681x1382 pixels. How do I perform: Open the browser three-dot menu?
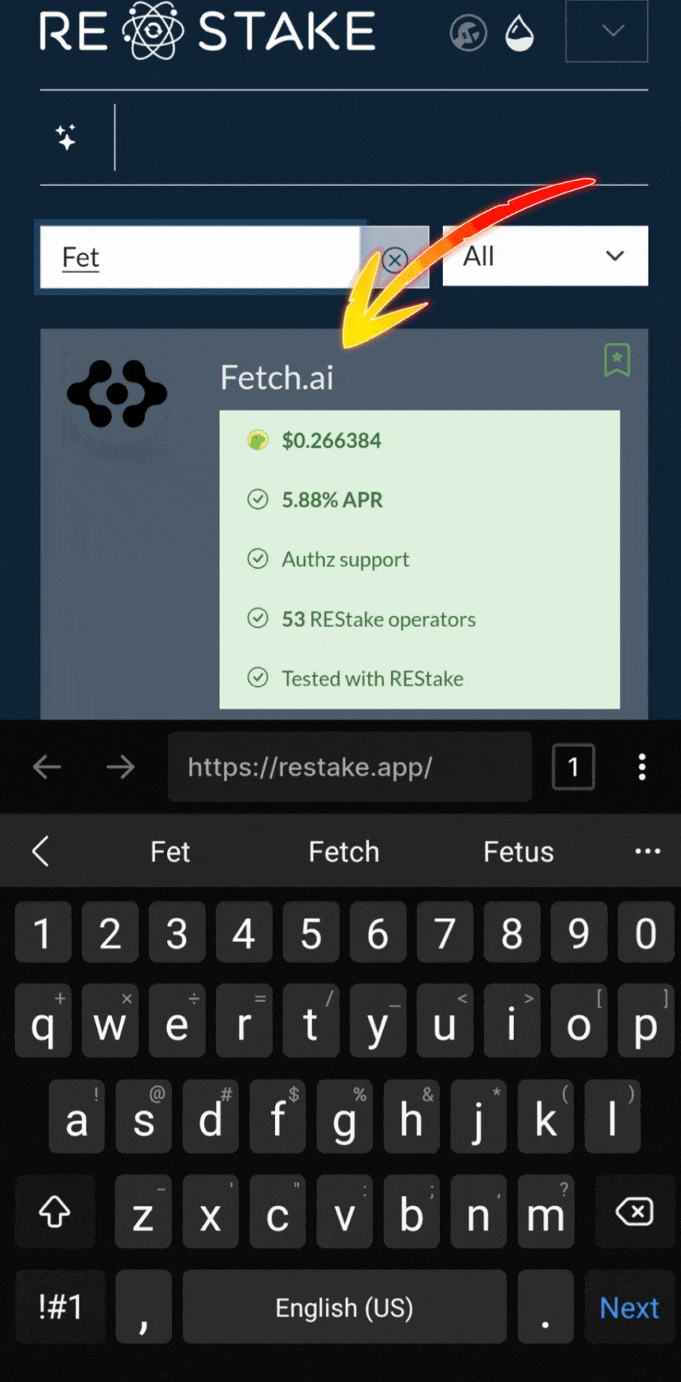point(642,767)
